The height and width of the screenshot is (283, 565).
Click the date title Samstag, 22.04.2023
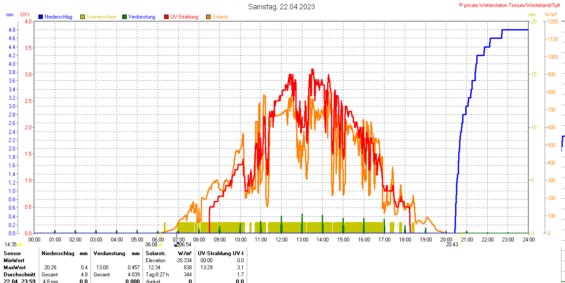pyautogui.click(x=281, y=7)
